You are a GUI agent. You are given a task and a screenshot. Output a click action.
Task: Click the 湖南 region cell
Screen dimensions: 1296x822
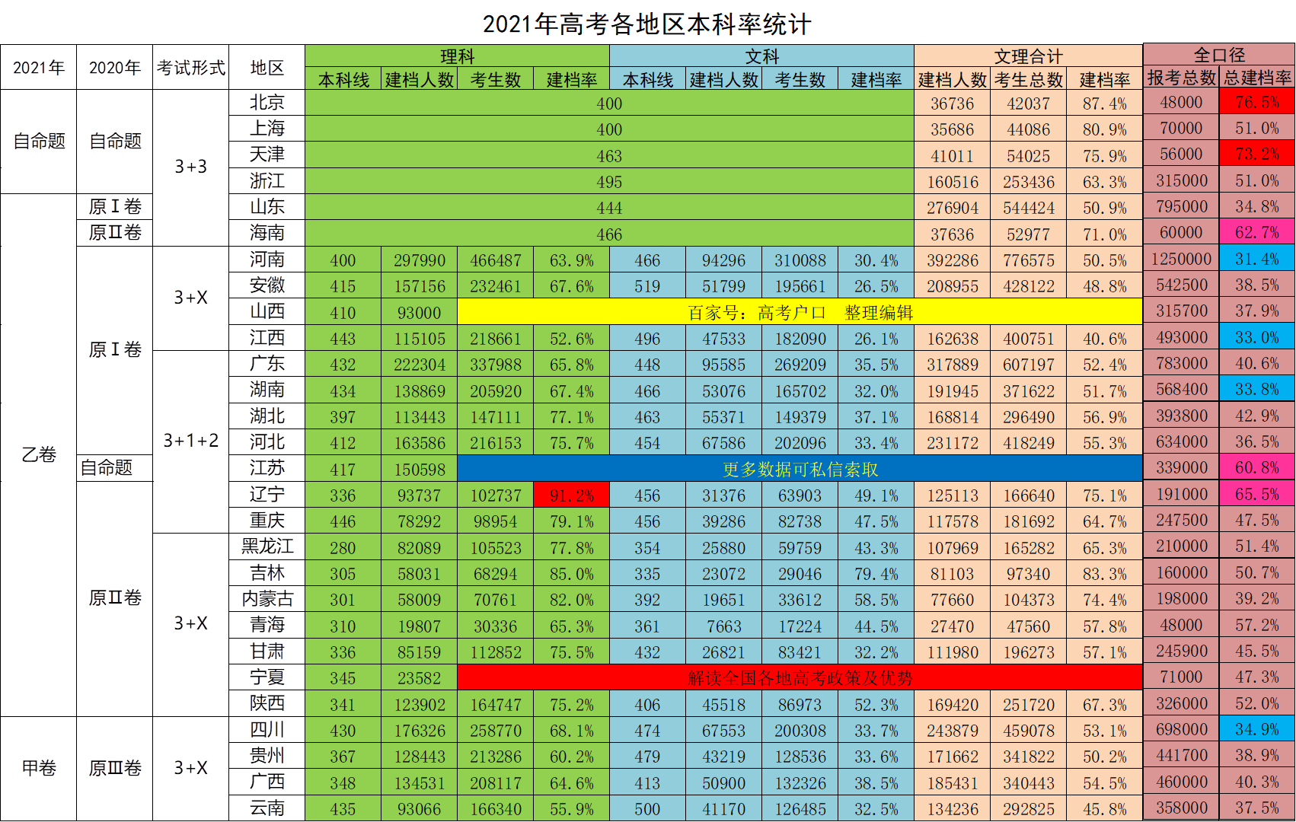[267, 390]
